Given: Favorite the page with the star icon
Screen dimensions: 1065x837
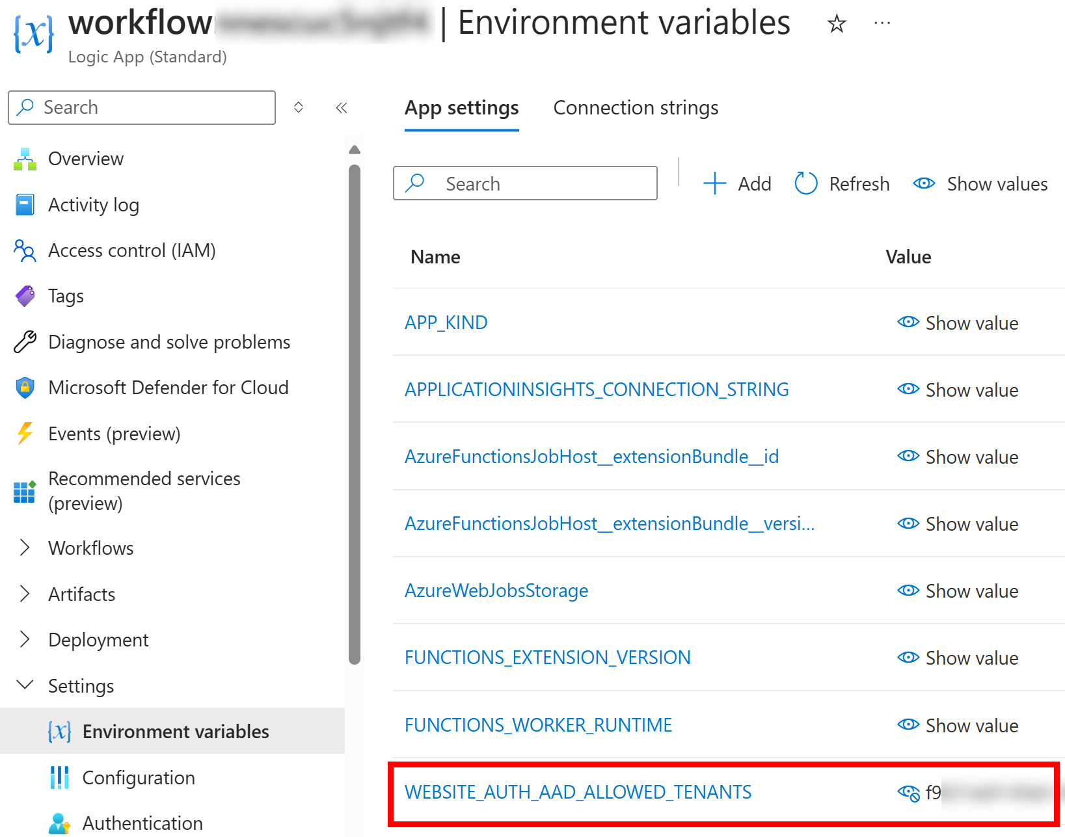Looking at the screenshot, I should point(837,24).
